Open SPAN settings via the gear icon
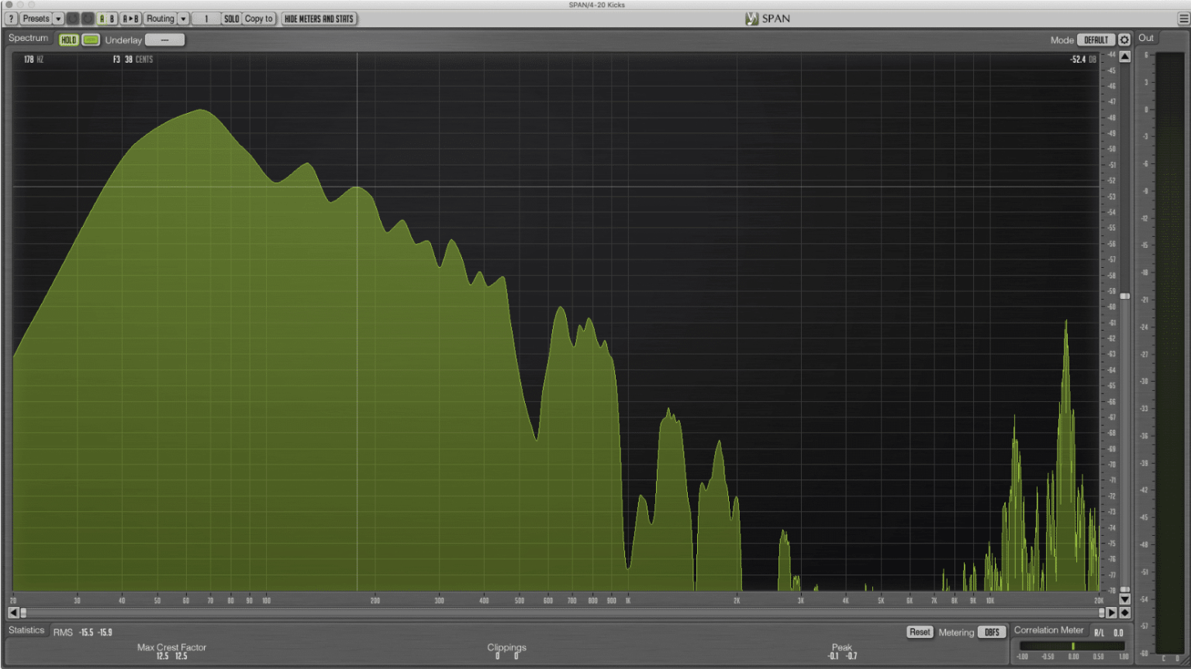The width and height of the screenshot is (1191, 669). [1124, 39]
